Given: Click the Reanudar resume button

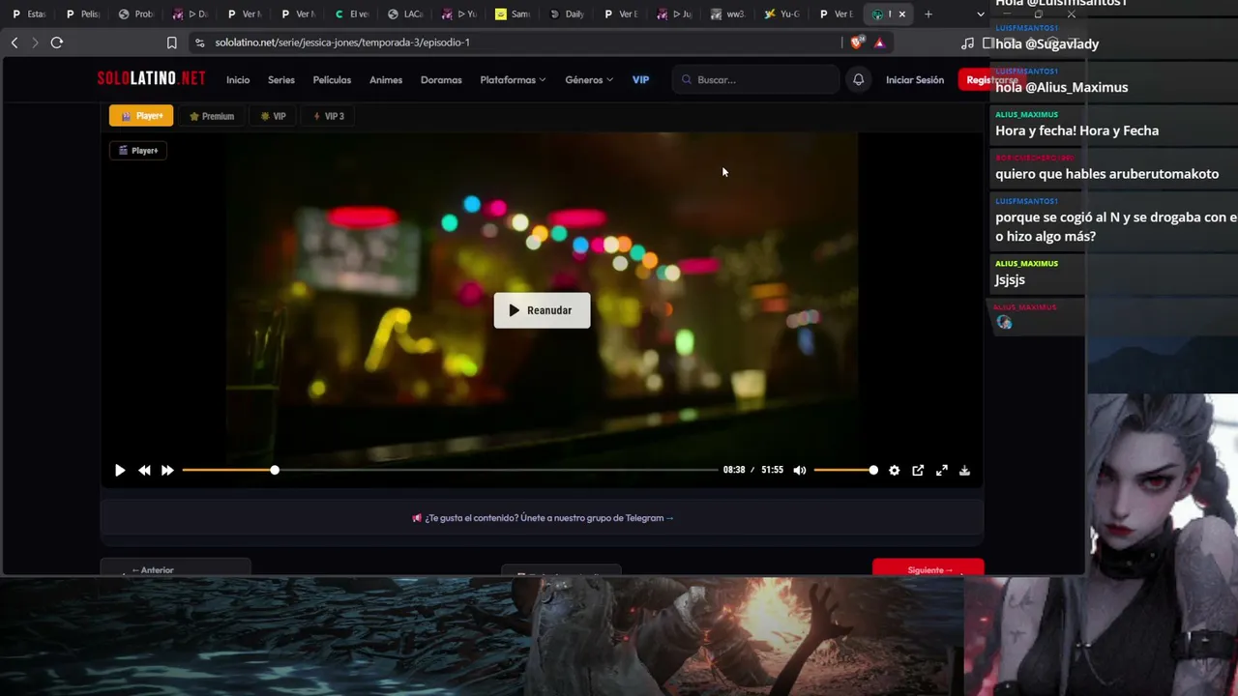Looking at the screenshot, I should click(542, 310).
